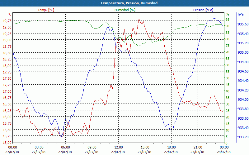This screenshot has height=155, width=249.
Task: Choose the 935,60 pressure axis value
Action: pos(243,24)
